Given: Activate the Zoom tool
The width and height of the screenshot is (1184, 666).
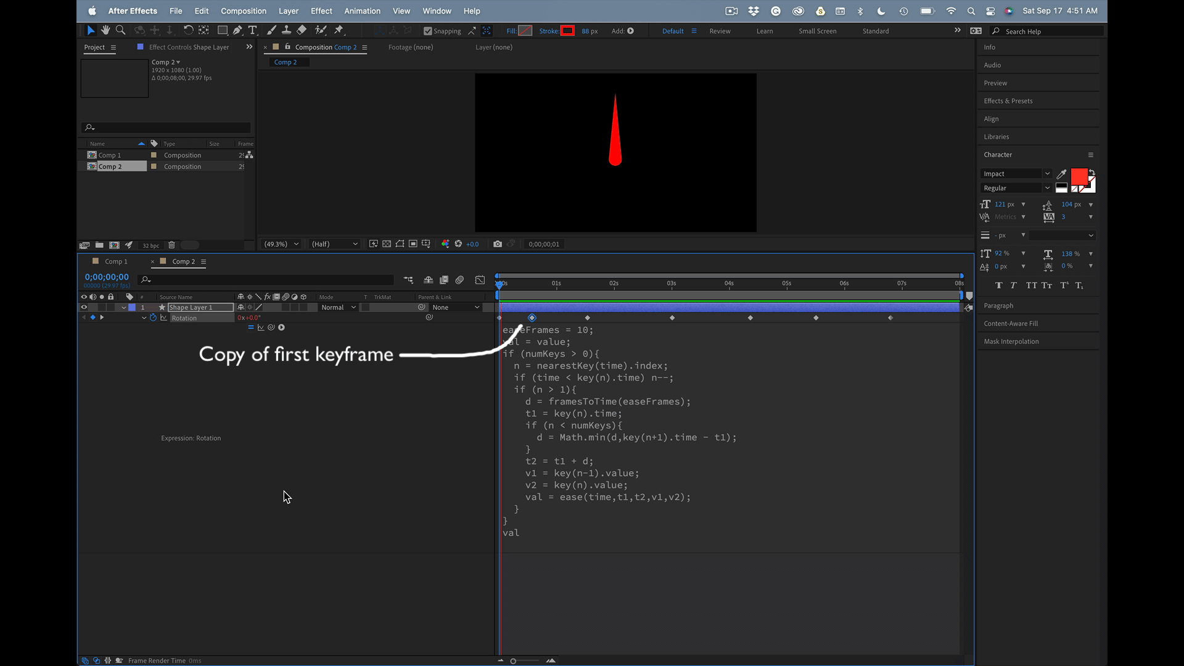Looking at the screenshot, I should point(120,30).
